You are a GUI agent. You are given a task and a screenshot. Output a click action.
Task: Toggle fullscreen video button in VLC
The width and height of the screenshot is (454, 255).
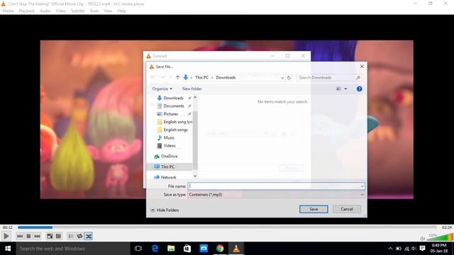point(50,236)
